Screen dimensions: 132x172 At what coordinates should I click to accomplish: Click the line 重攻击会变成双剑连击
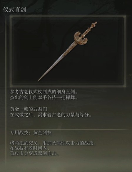pyautogui.click(x=34, y=153)
